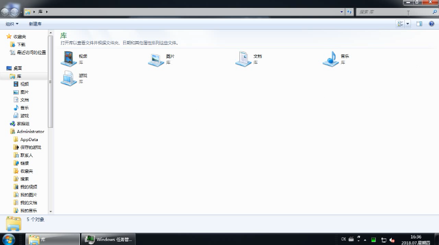Select 下载 in the navigation pane
The height and width of the screenshot is (245, 439).
pos(18,44)
